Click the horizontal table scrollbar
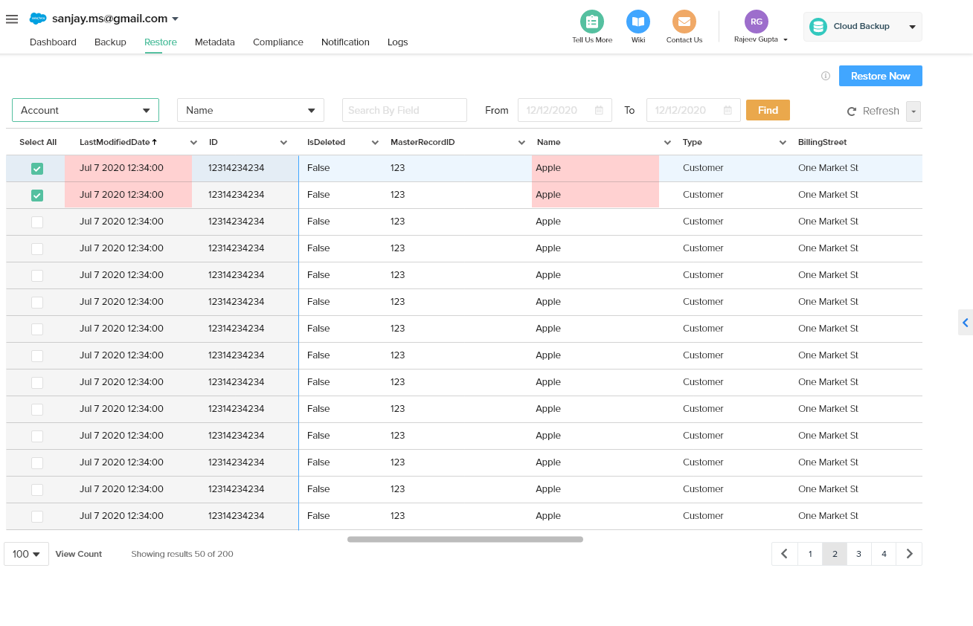 pyautogui.click(x=465, y=539)
